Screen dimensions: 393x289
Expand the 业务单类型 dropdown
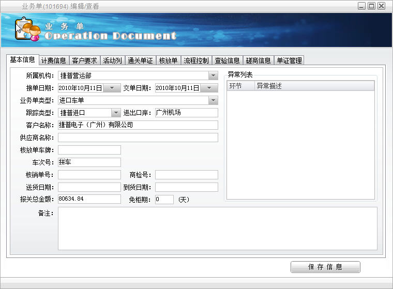tap(213, 100)
